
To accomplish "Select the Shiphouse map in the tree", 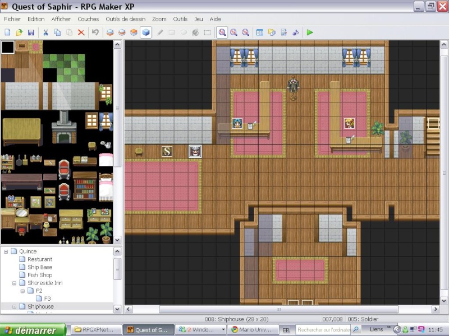I will (40, 306).
